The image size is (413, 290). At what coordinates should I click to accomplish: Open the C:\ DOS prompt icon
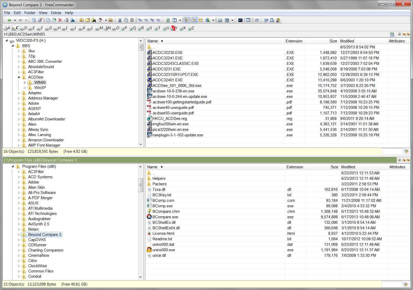240,20
